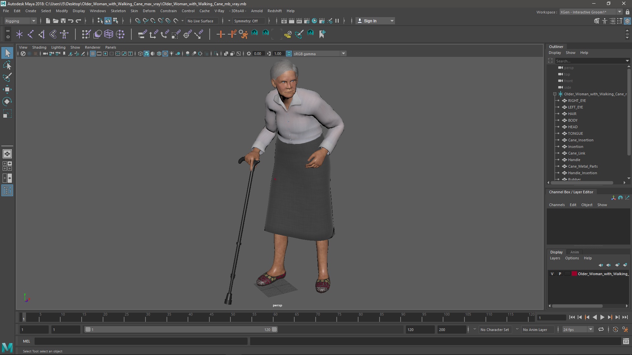The image size is (632, 355).
Task: Collapse Older_Woman_with_Walking_Cane group in Outliner
Action: pos(555,94)
